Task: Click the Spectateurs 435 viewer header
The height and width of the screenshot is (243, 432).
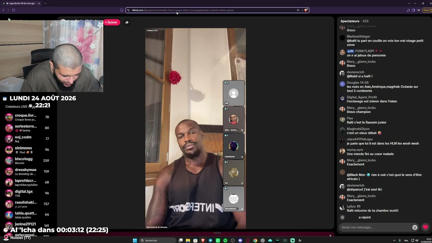Action: point(354,21)
